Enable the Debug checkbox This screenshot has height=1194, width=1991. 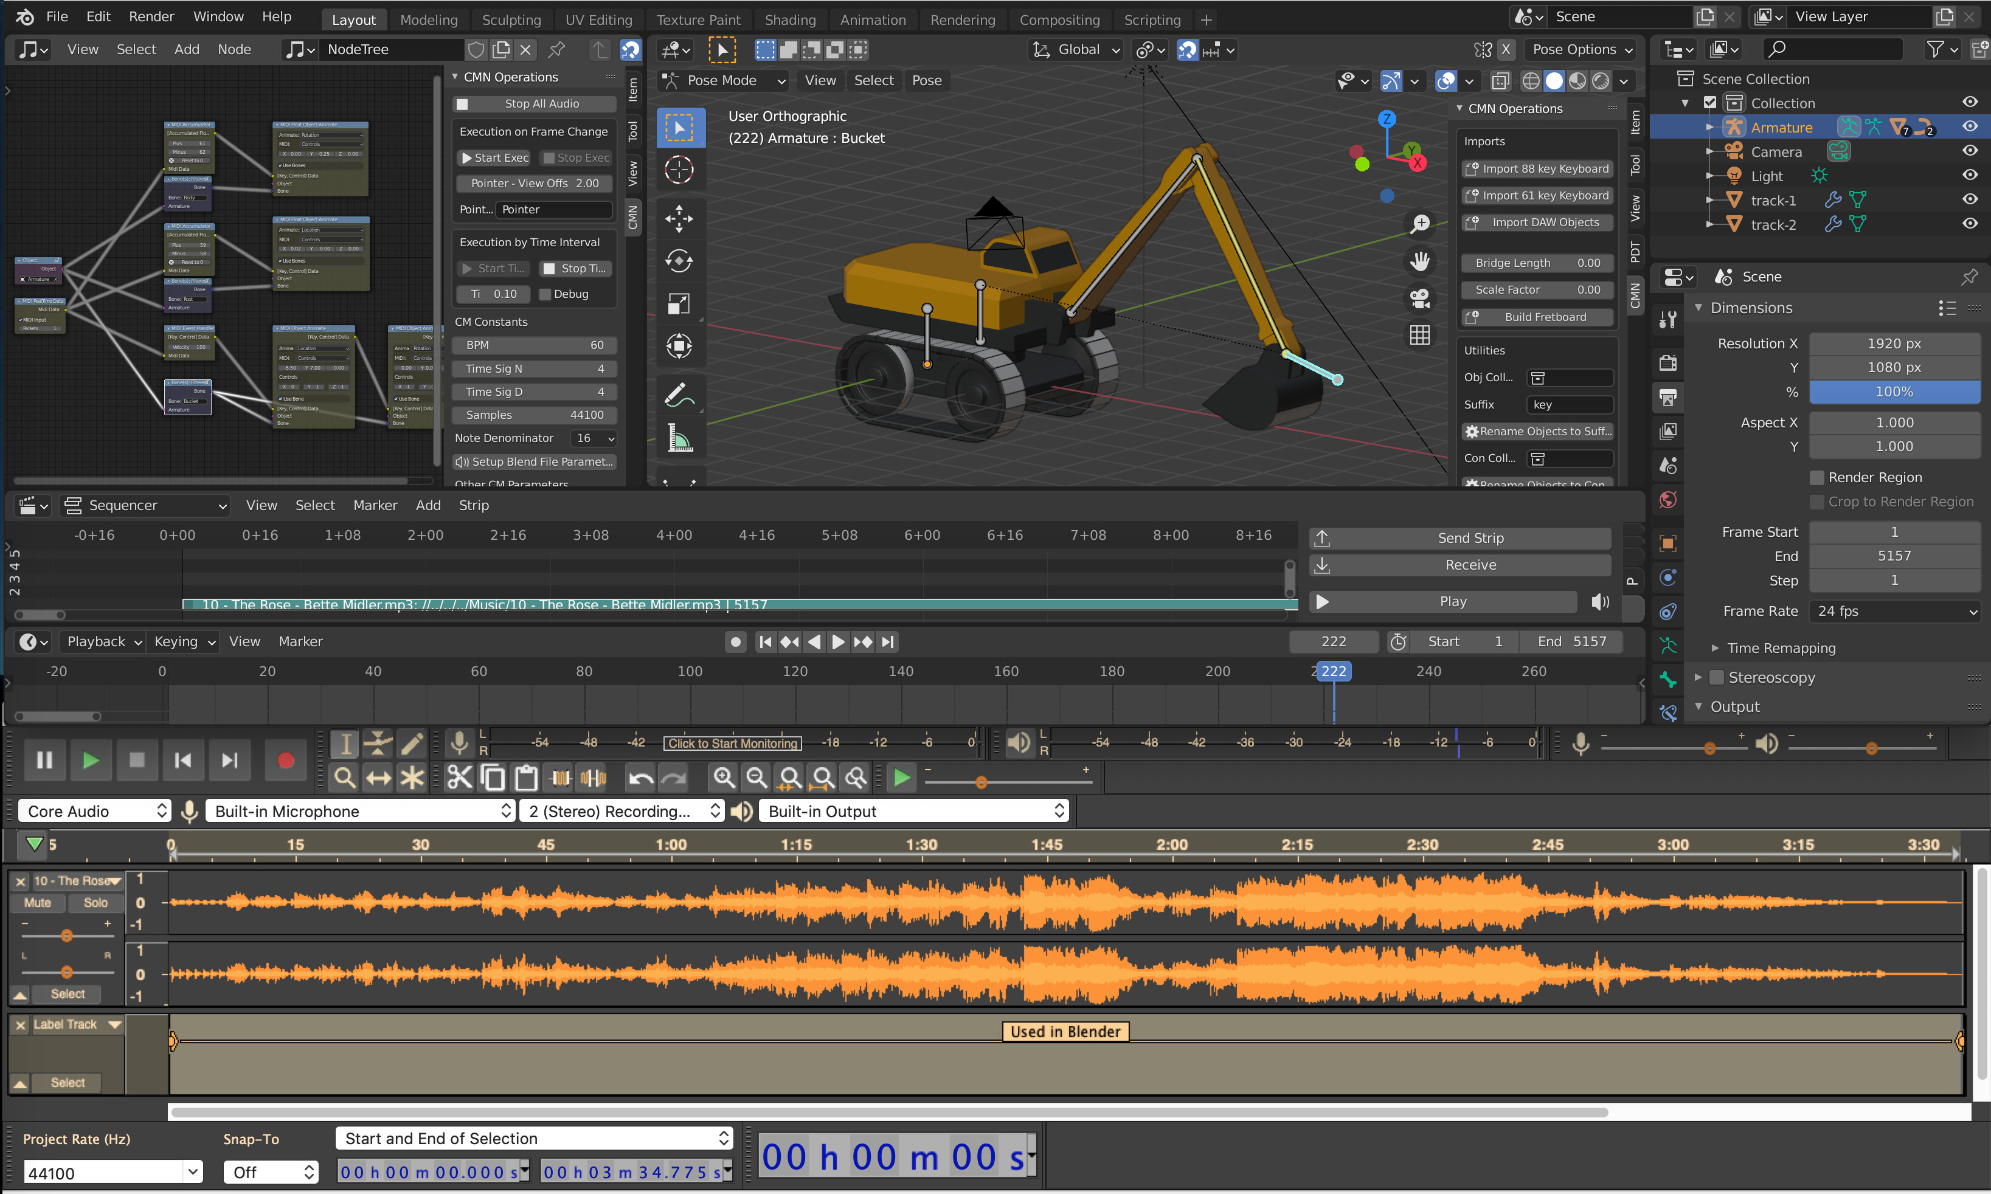(x=545, y=294)
